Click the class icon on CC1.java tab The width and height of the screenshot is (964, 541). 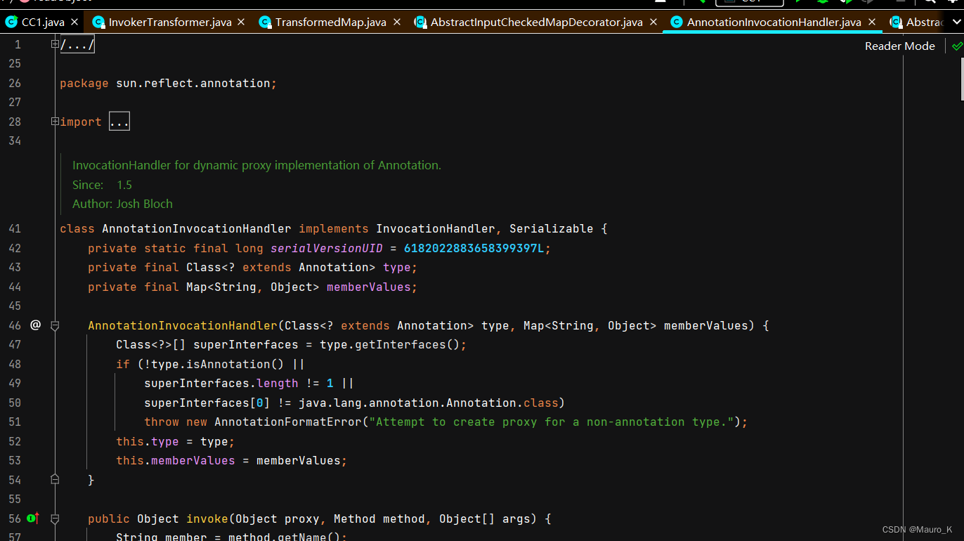[11, 22]
